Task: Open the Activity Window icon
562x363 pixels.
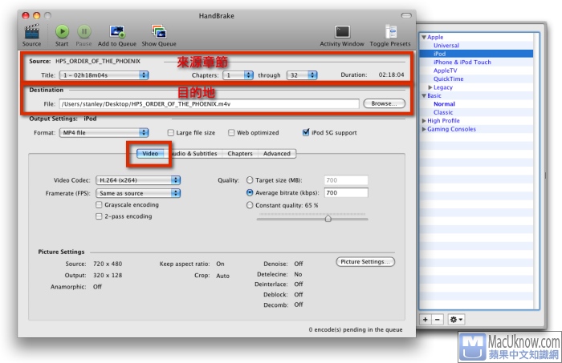Action: [x=342, y=31]
